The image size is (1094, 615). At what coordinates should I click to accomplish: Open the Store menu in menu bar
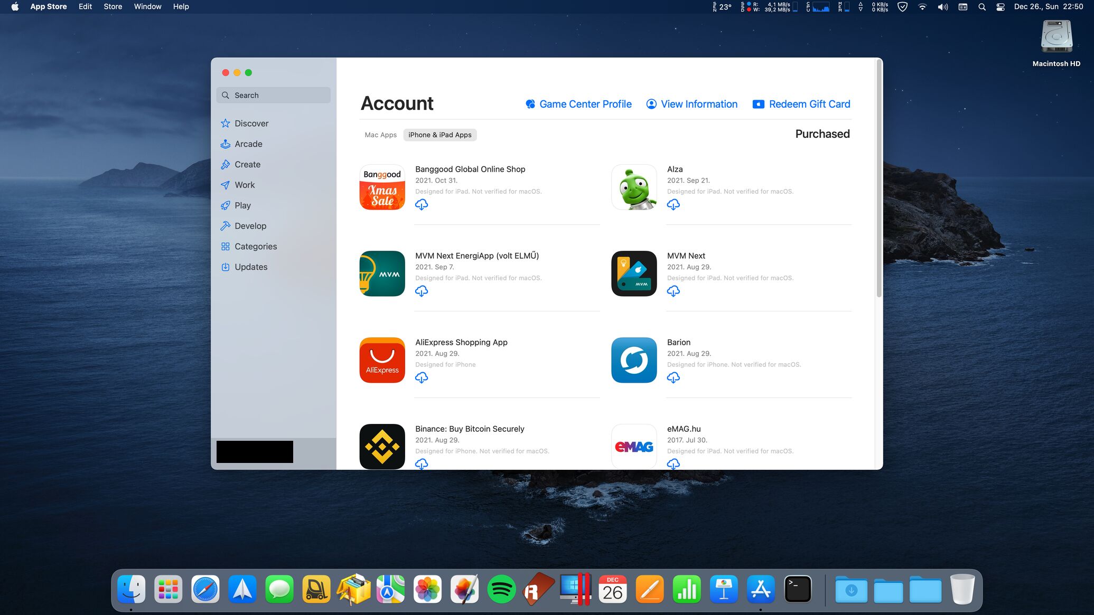[x=113, y=7]
